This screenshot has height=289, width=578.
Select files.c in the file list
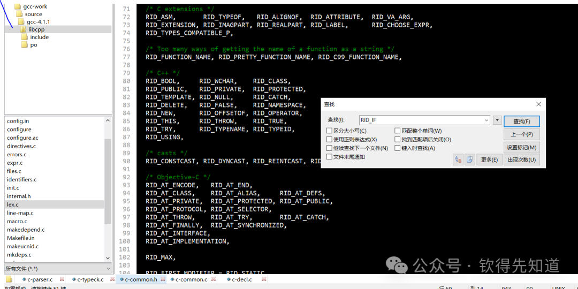point(14,171)
